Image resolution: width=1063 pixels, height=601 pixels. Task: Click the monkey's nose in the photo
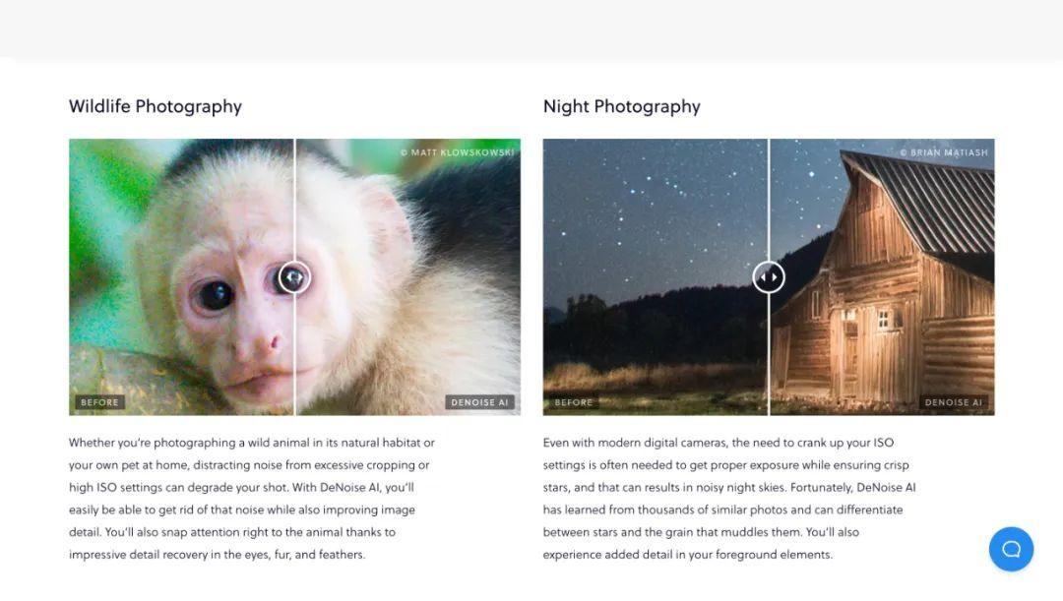[263, 346]
